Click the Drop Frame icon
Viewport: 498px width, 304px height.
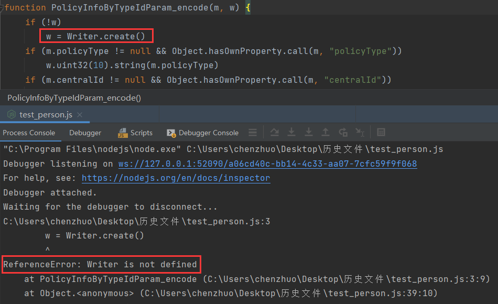[343, 133]
